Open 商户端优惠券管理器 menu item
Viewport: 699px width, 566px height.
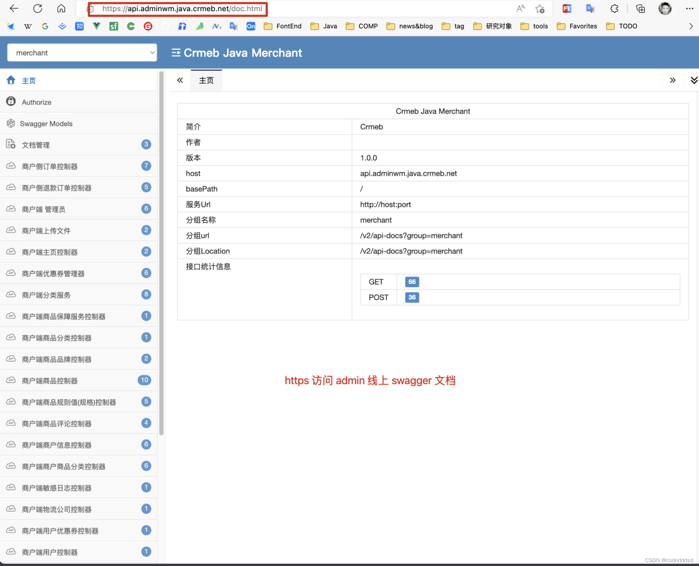pyautogui.click(x=79, y=273)
